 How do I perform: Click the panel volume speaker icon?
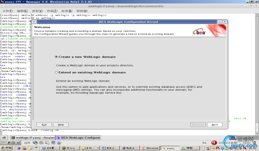tap(255, 142)
